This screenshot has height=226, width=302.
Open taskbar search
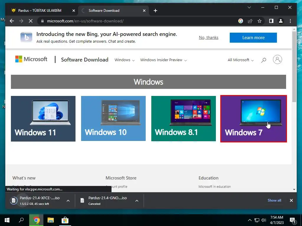[x=21, y=220]
